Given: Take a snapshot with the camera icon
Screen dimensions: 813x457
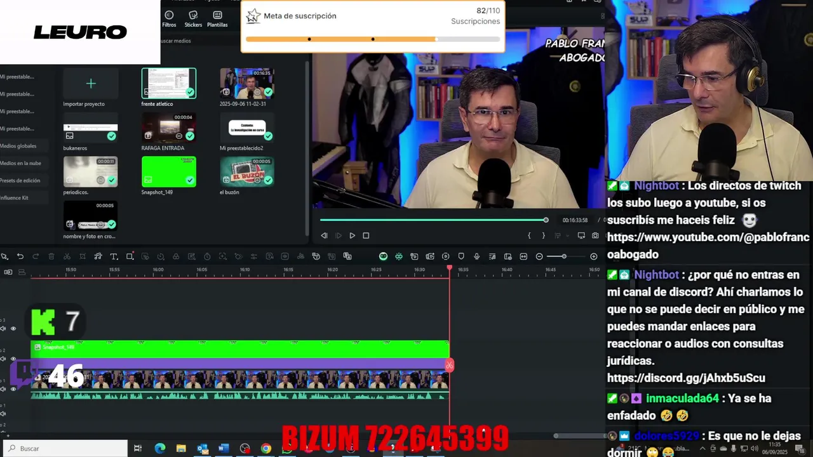Looking at the screenshot, I should coord(595,235).
